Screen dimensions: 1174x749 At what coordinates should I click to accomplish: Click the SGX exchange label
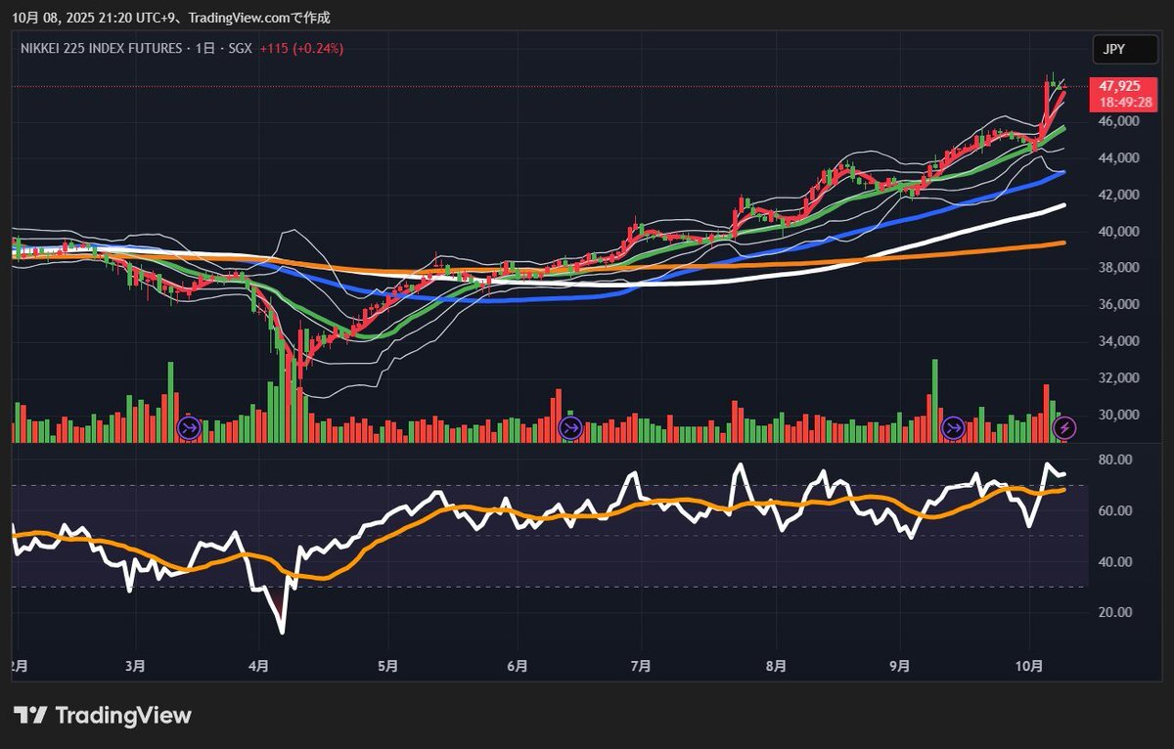241,48
